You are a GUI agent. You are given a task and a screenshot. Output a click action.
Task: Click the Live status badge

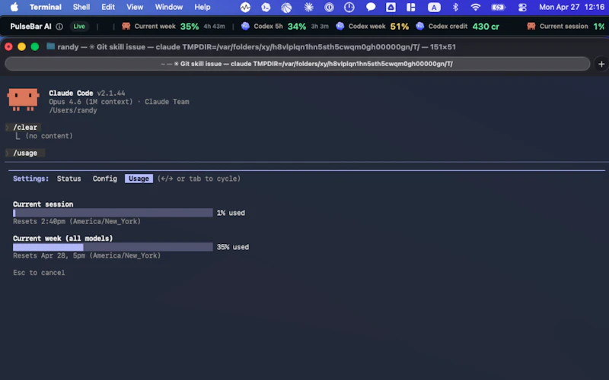[x=79, y=27]
